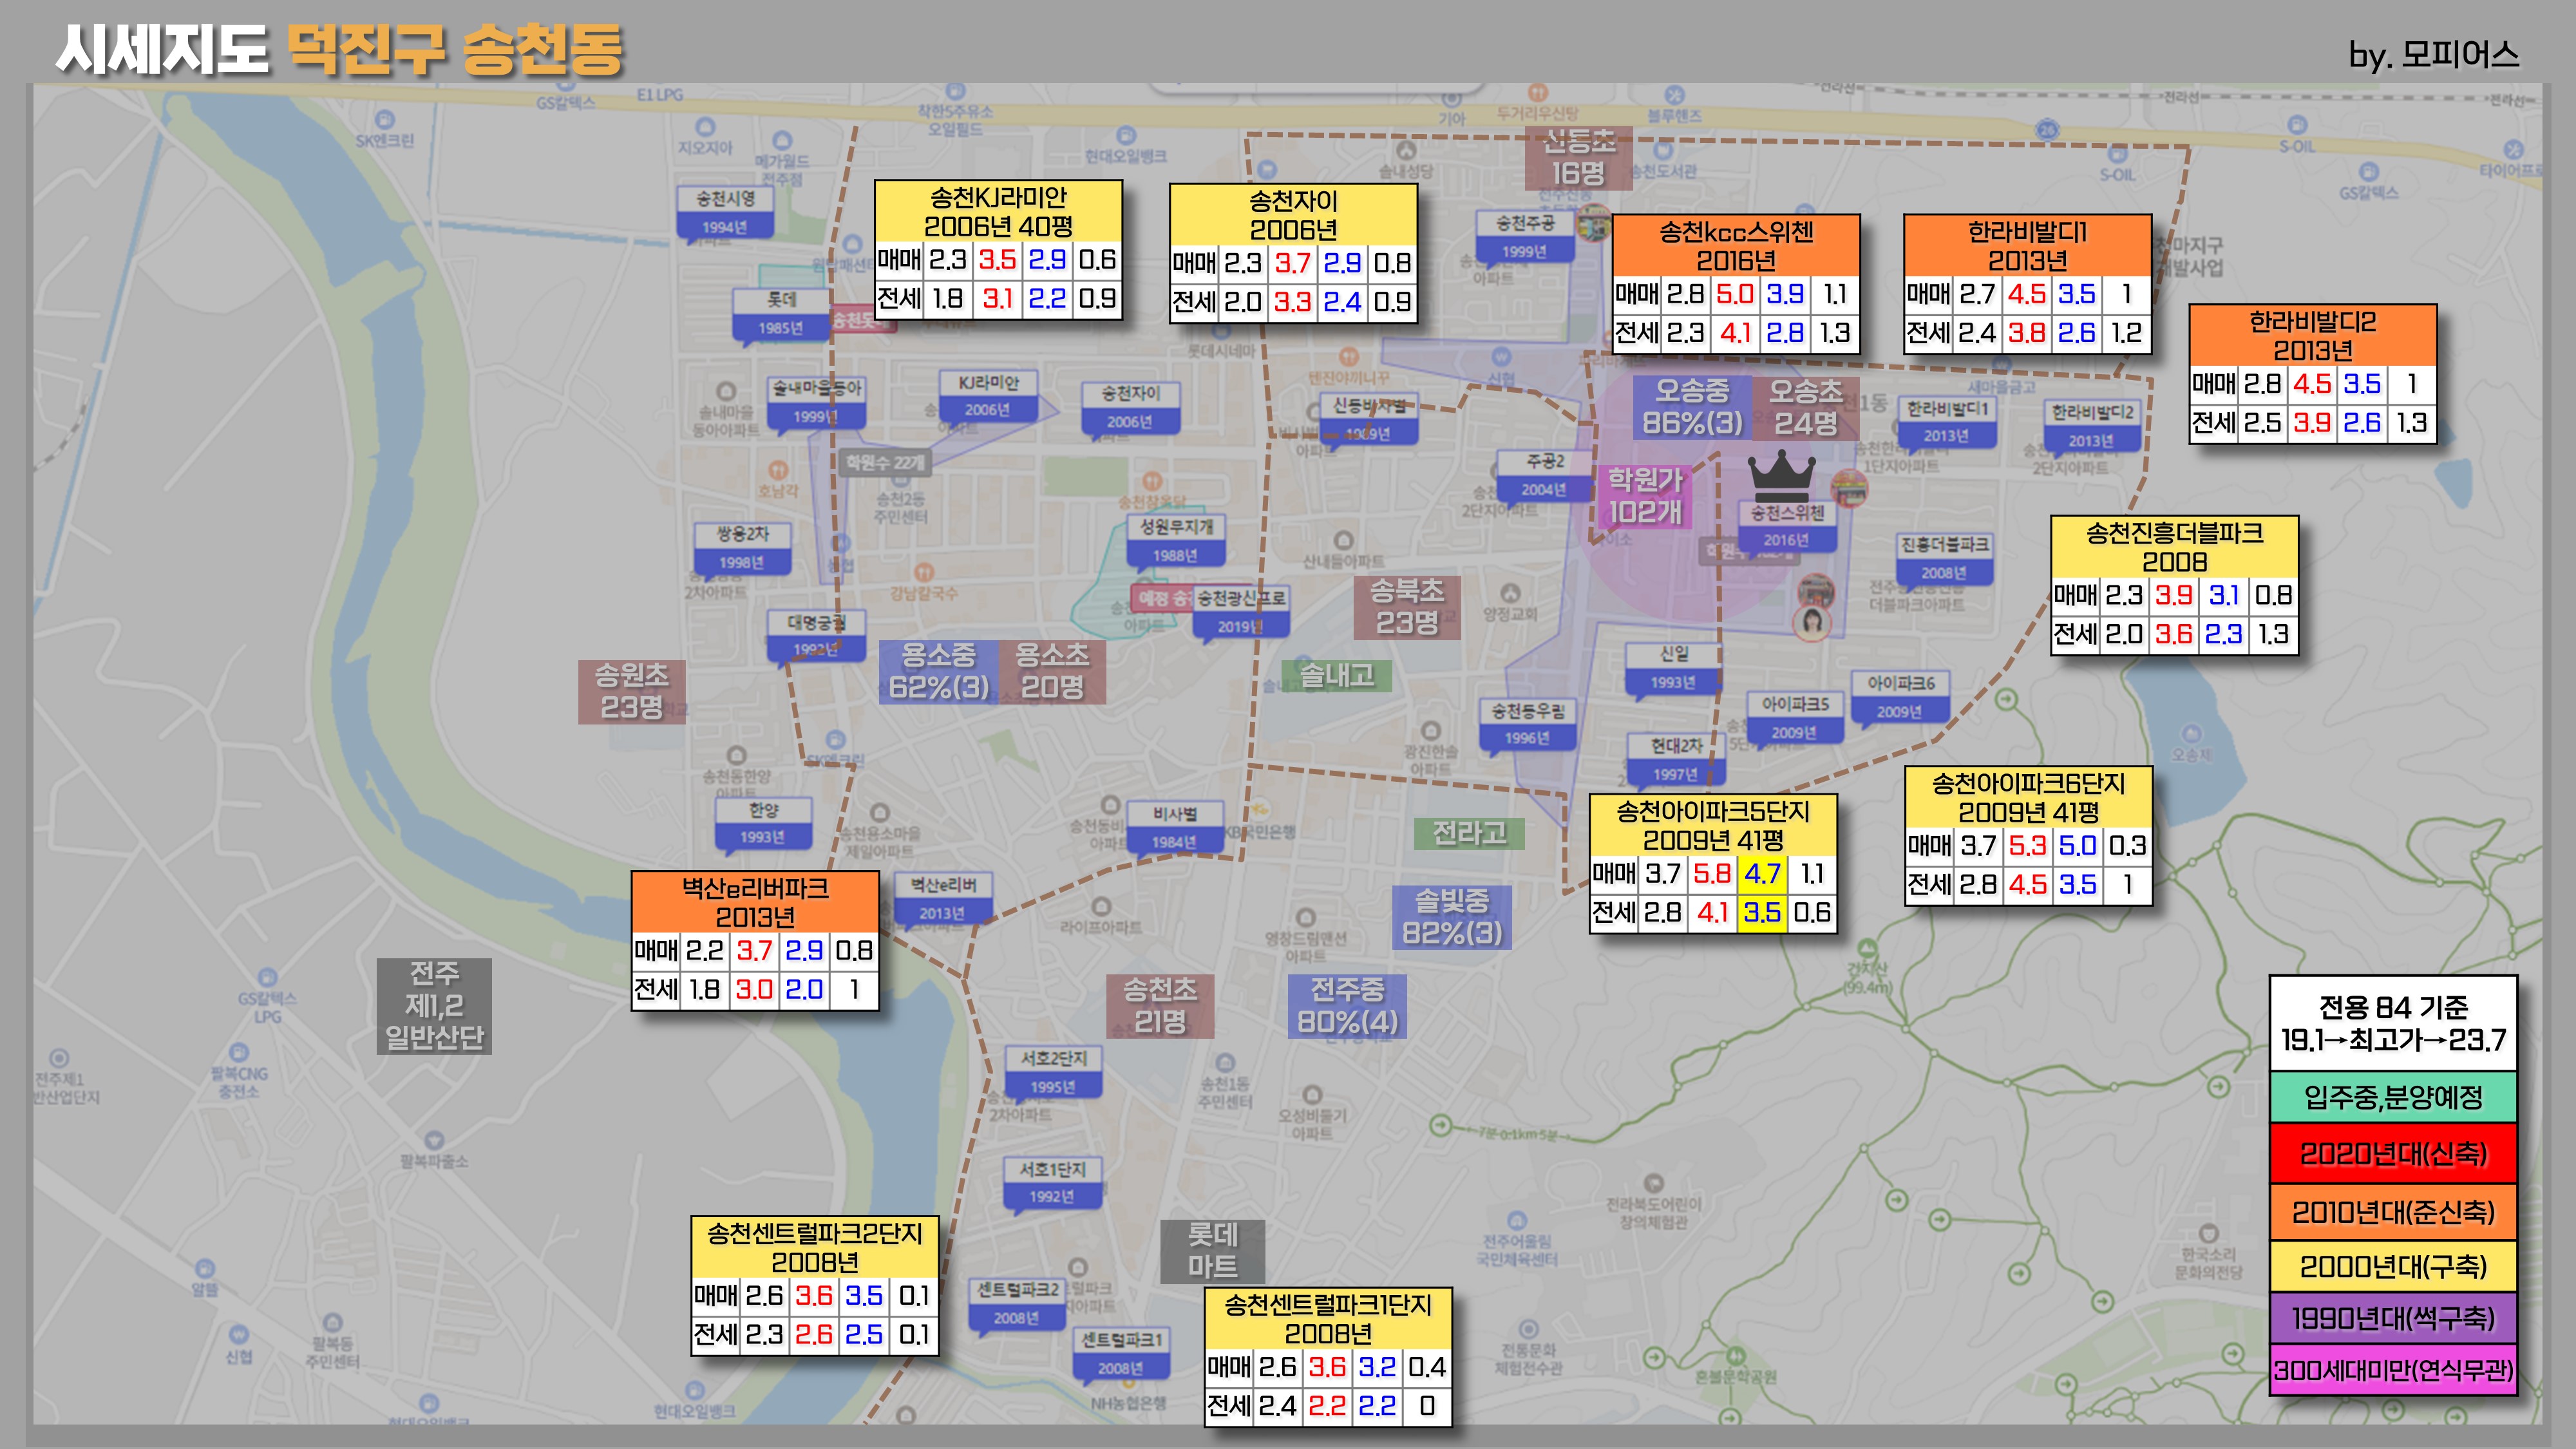Screen dimensions: 2576x1449
Task: Click the 쌍용2차 1998년 map marker
Action: point(742,548)
